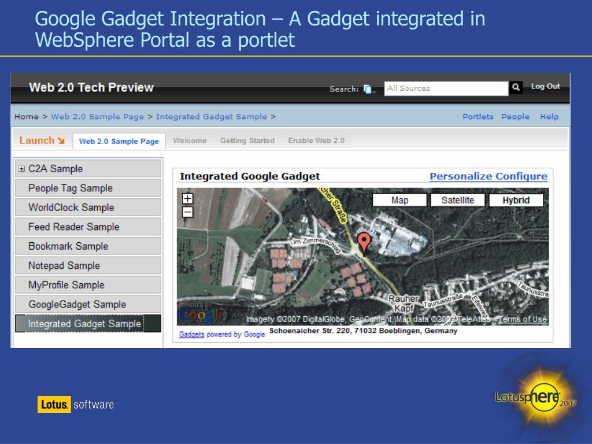Viewport: 592px width, 444px height.
Task: Open Integrated Gadget Sample breadcrumb link
Action: coord(212,117)
